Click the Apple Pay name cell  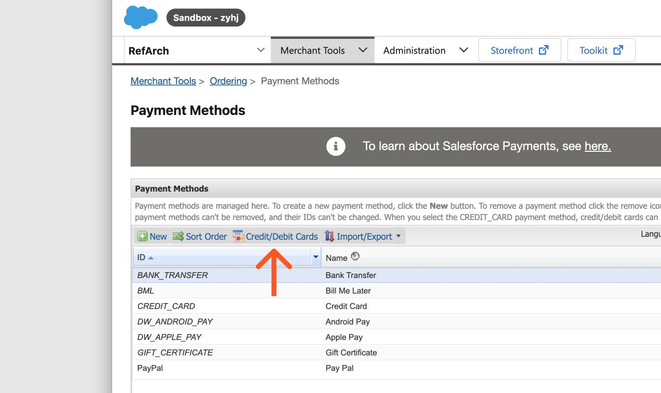tap(344, 337)
